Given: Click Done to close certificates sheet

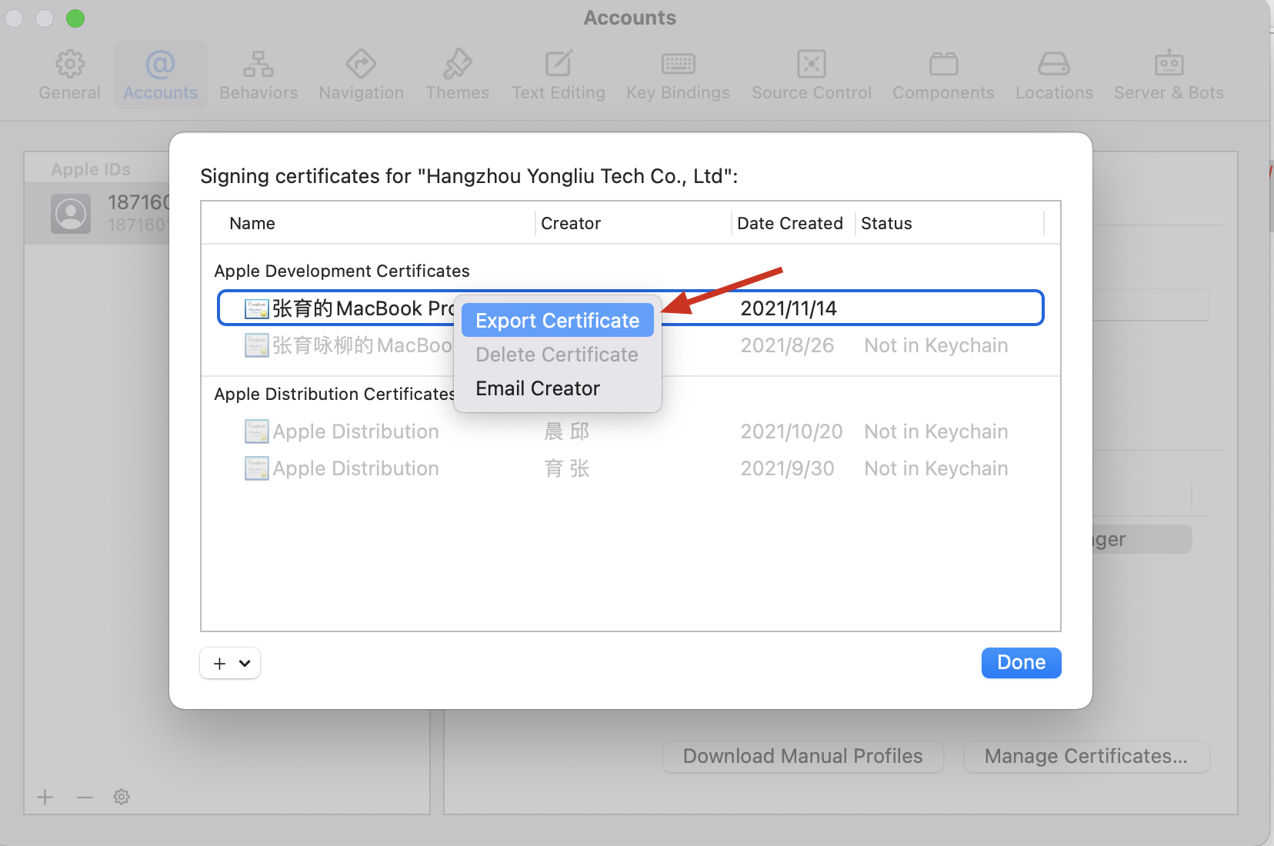Looking at the screenshot, I should click(x=1021, y=663).
